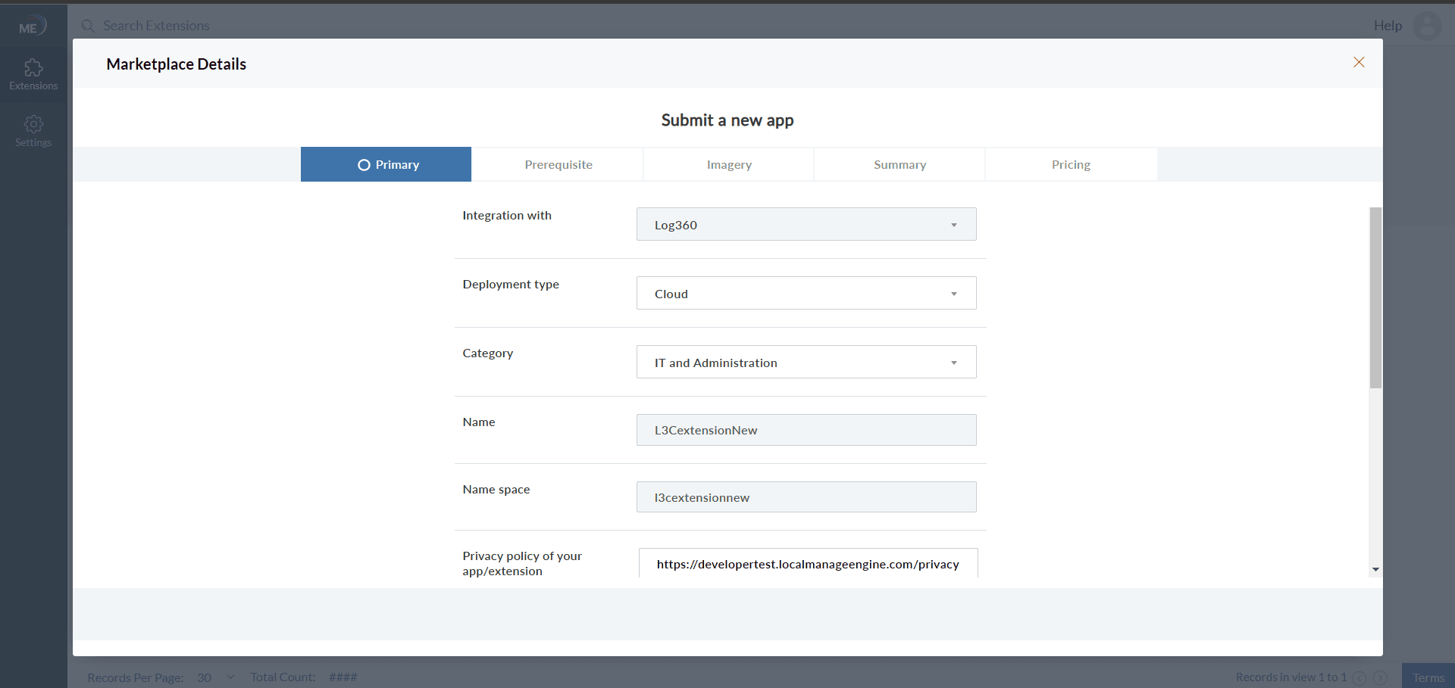This screenshot has width=1455, height=688.
Task: Open the Integration with dropdown
Action: pos(954,224)
